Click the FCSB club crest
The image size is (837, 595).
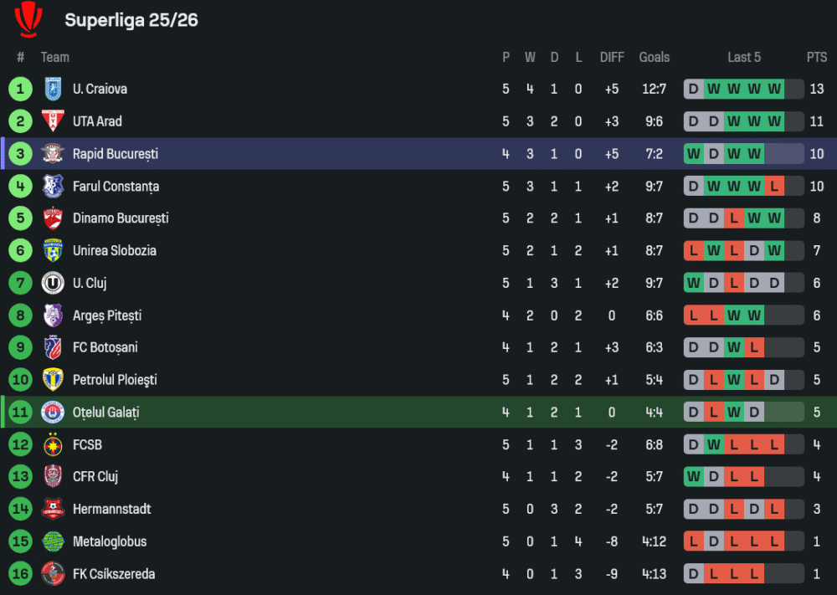[53, 444]
